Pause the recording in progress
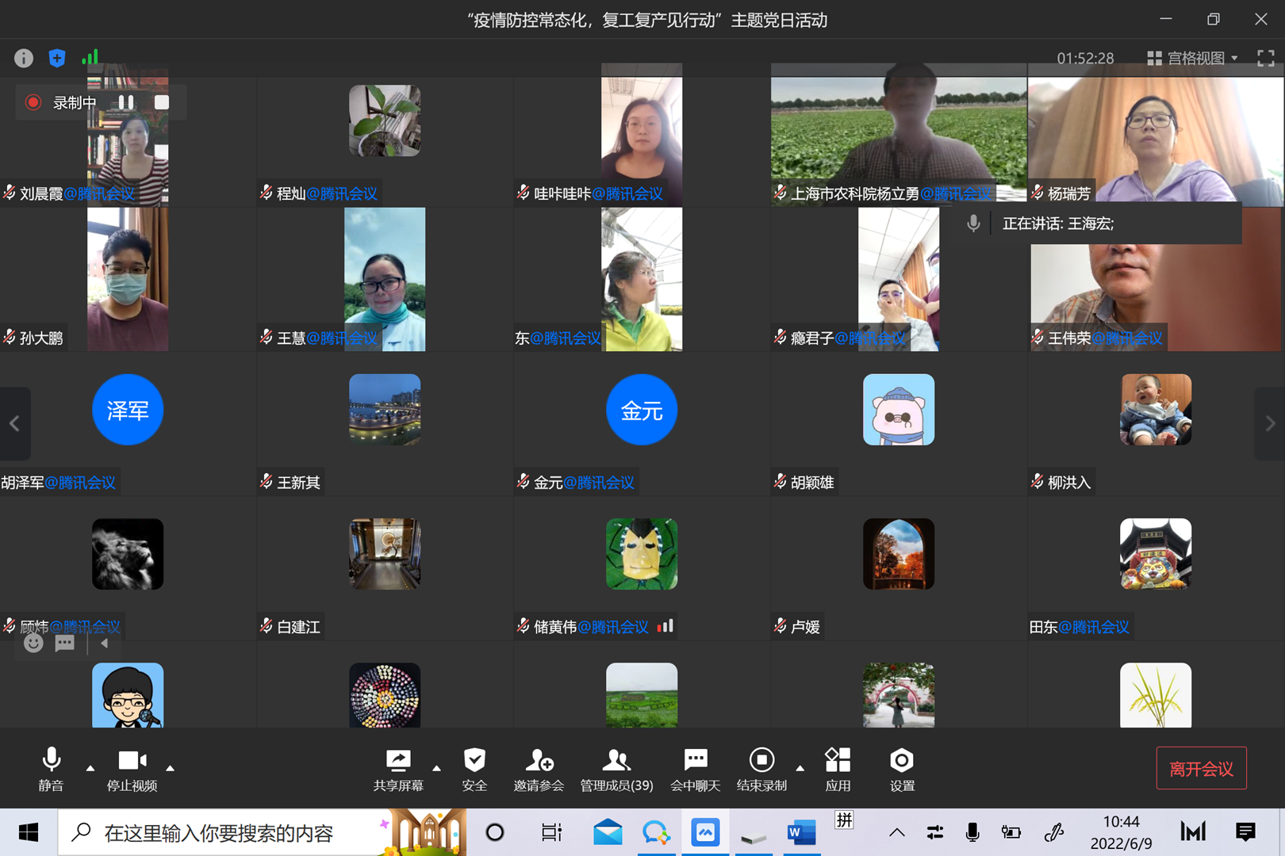 126,102
